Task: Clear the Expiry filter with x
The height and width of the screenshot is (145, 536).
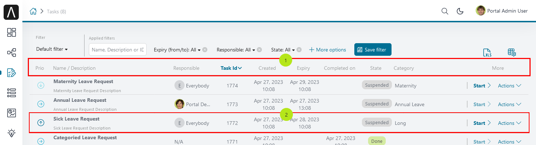Action: point(205,50)
